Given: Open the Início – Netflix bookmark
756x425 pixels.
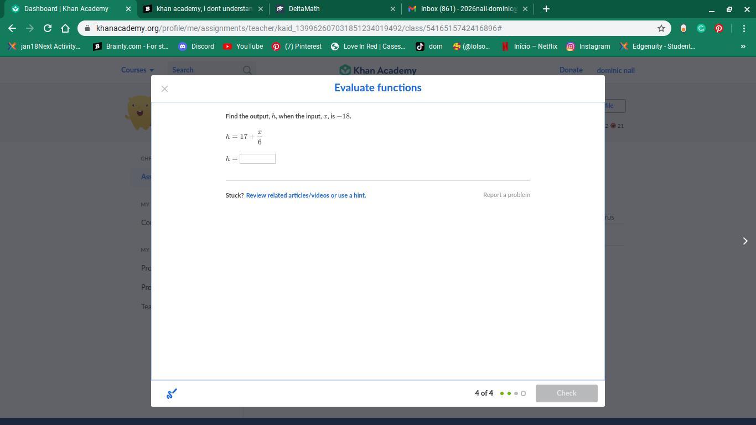Looking at the screenshot, I should 529,46.
